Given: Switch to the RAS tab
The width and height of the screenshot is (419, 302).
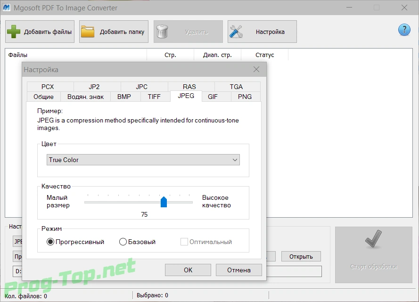Looking at the screenshot, I should click(189, 87).
